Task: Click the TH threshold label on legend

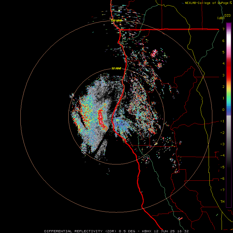Action: [x=222, y=202]
